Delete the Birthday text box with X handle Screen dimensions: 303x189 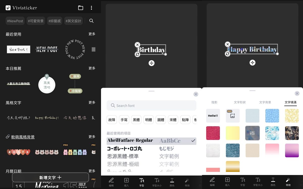click(x=137, y=45)
